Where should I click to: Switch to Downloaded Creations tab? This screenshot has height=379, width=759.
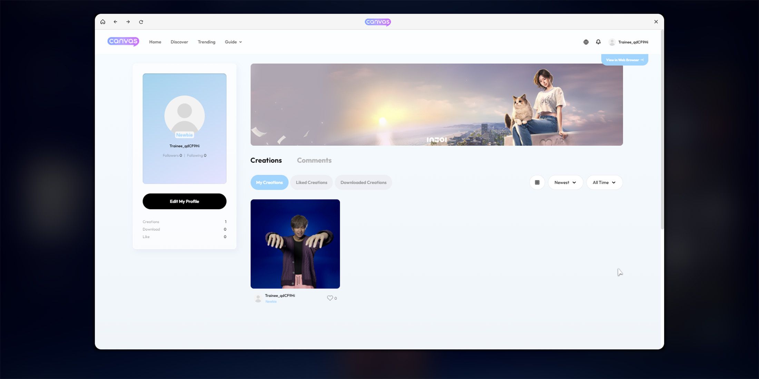(363, 182)
